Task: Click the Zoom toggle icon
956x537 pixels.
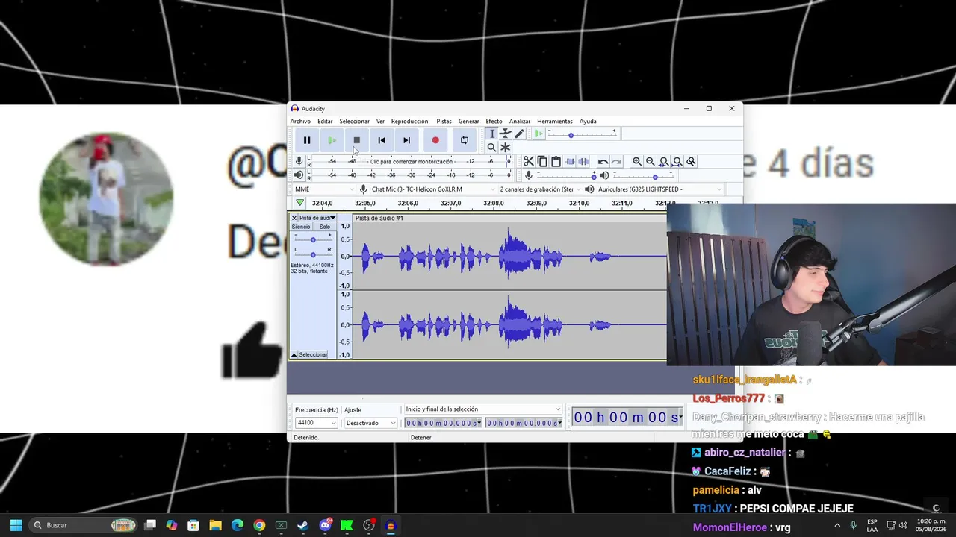Action: pos(691,161)
